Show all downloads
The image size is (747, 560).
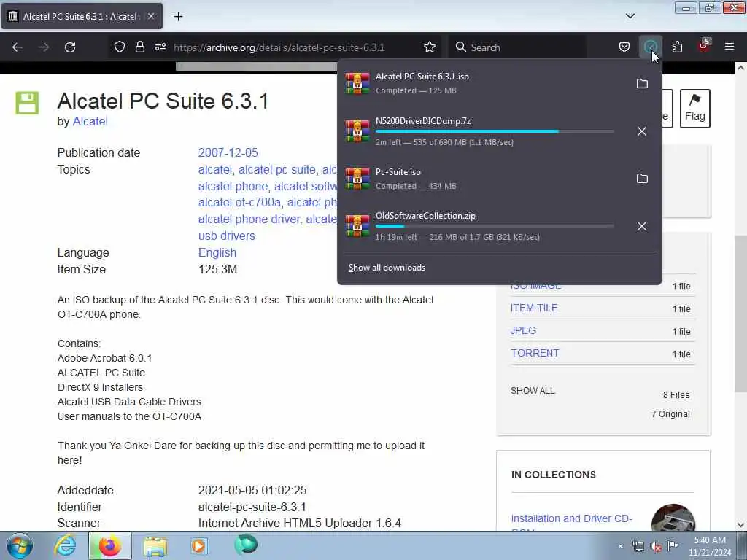tap(387, 268)
